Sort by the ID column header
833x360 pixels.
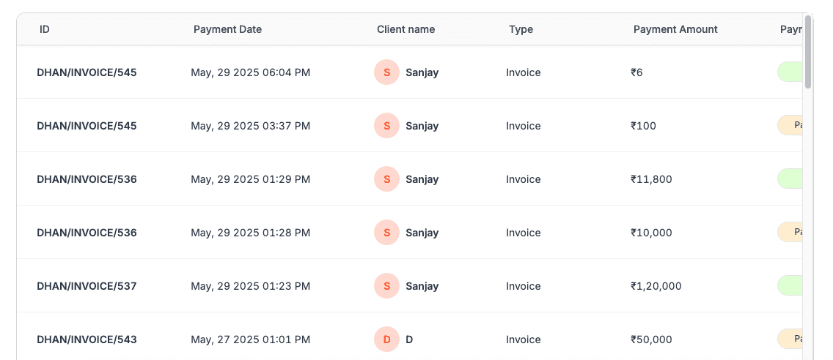coord(45,29)
